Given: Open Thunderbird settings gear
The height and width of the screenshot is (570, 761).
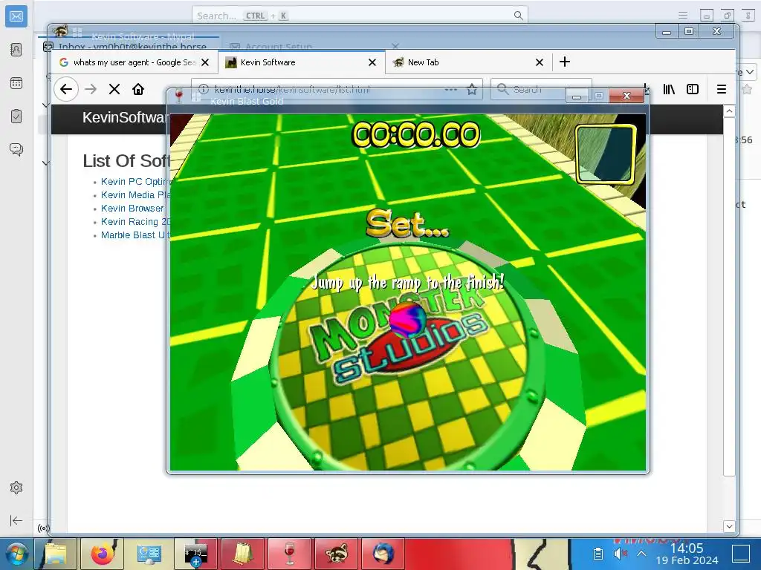Looking at the screenshot, I should (x=16, y=488).
